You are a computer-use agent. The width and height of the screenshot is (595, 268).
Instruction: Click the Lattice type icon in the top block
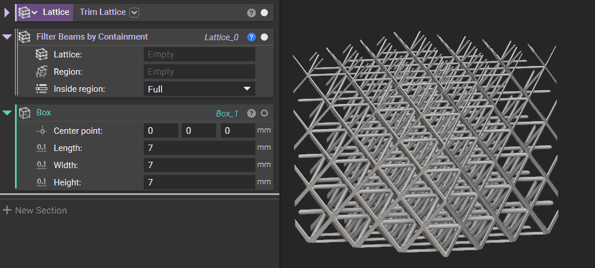(24, 12)
